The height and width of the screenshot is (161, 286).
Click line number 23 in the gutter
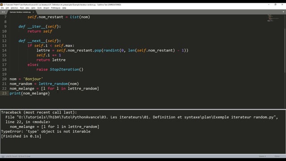[4, 93]
